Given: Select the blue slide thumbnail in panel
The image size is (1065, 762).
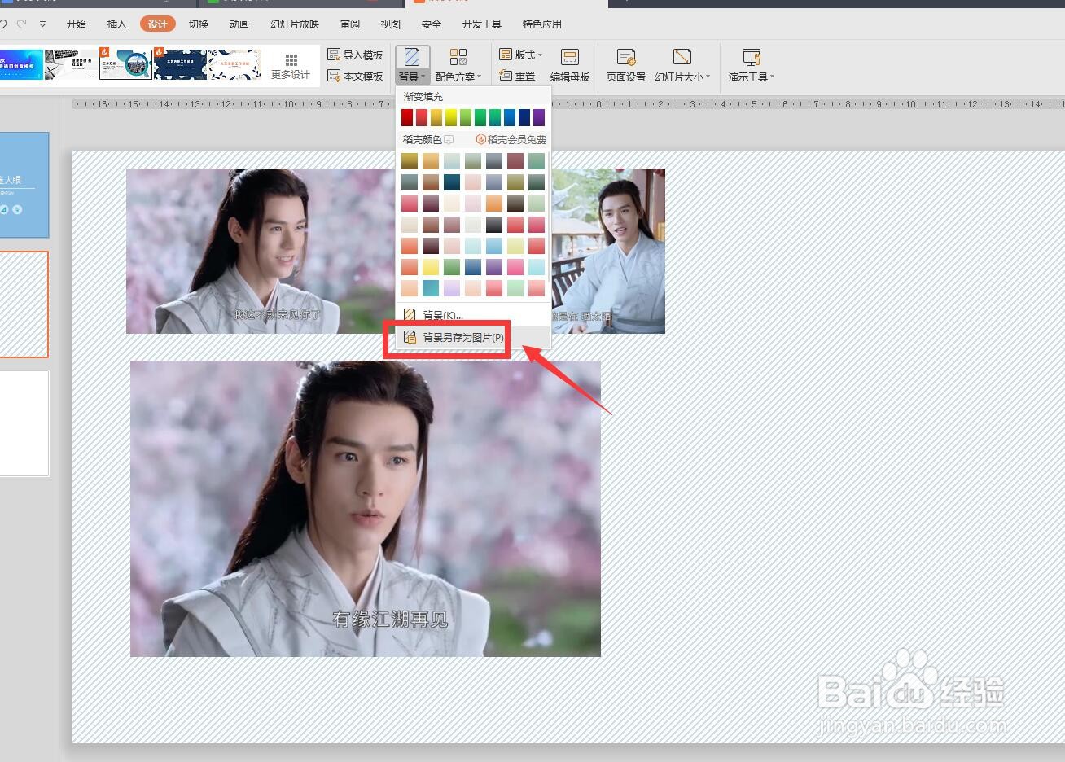Looking at the screenshot, I should pyautogui.click(x=24, y=185).
